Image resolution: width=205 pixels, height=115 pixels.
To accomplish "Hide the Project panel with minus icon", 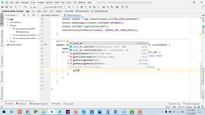I will [x=38, y=15].
